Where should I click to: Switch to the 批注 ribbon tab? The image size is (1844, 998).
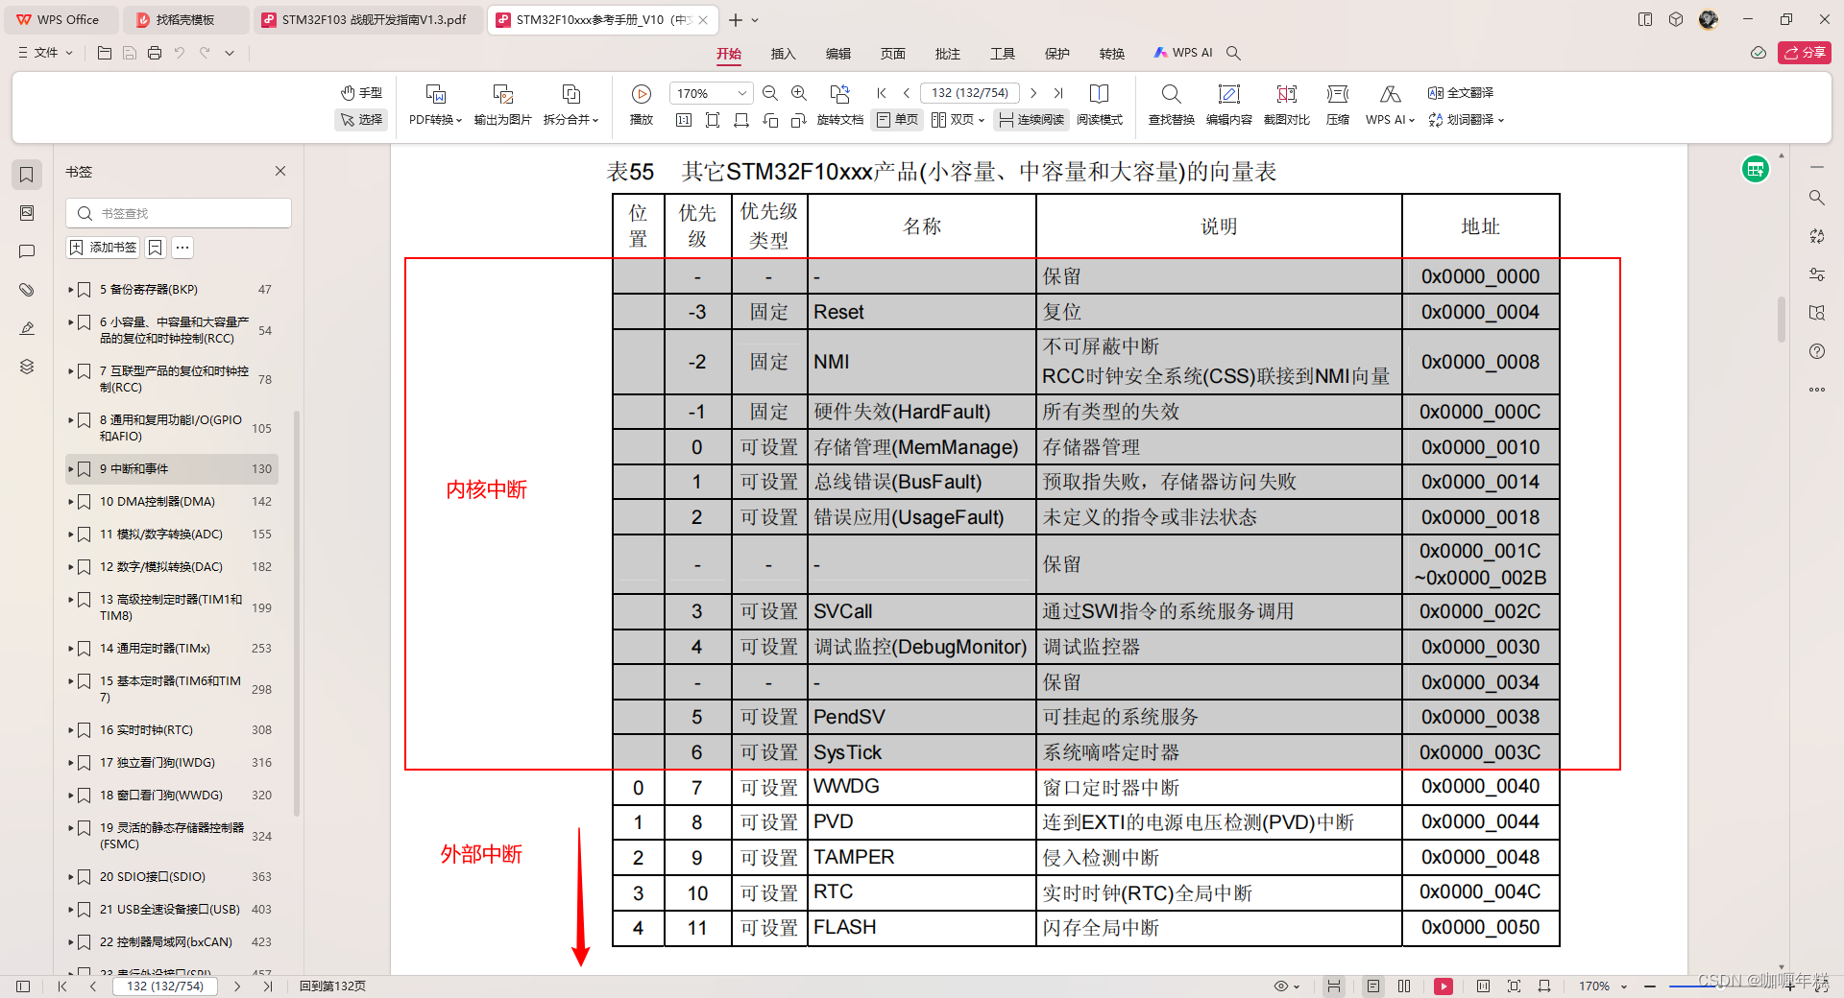click(948, 54)
